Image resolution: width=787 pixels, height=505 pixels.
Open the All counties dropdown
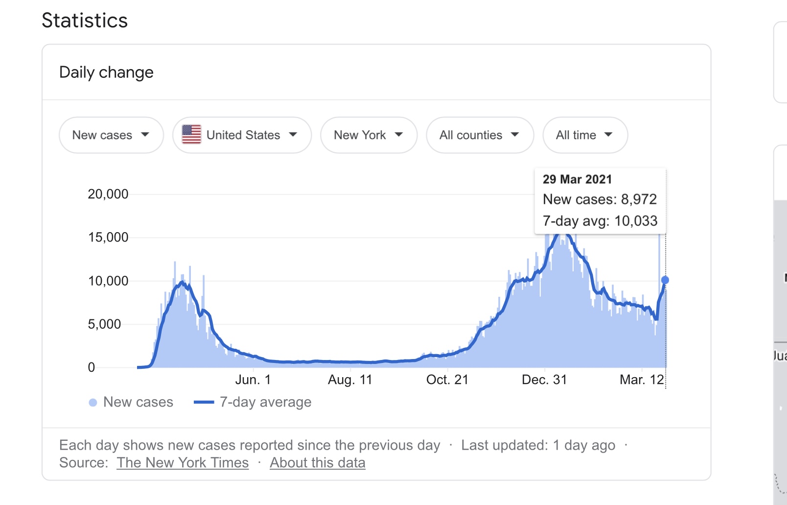pyautogui.click(x=479, y=135)
